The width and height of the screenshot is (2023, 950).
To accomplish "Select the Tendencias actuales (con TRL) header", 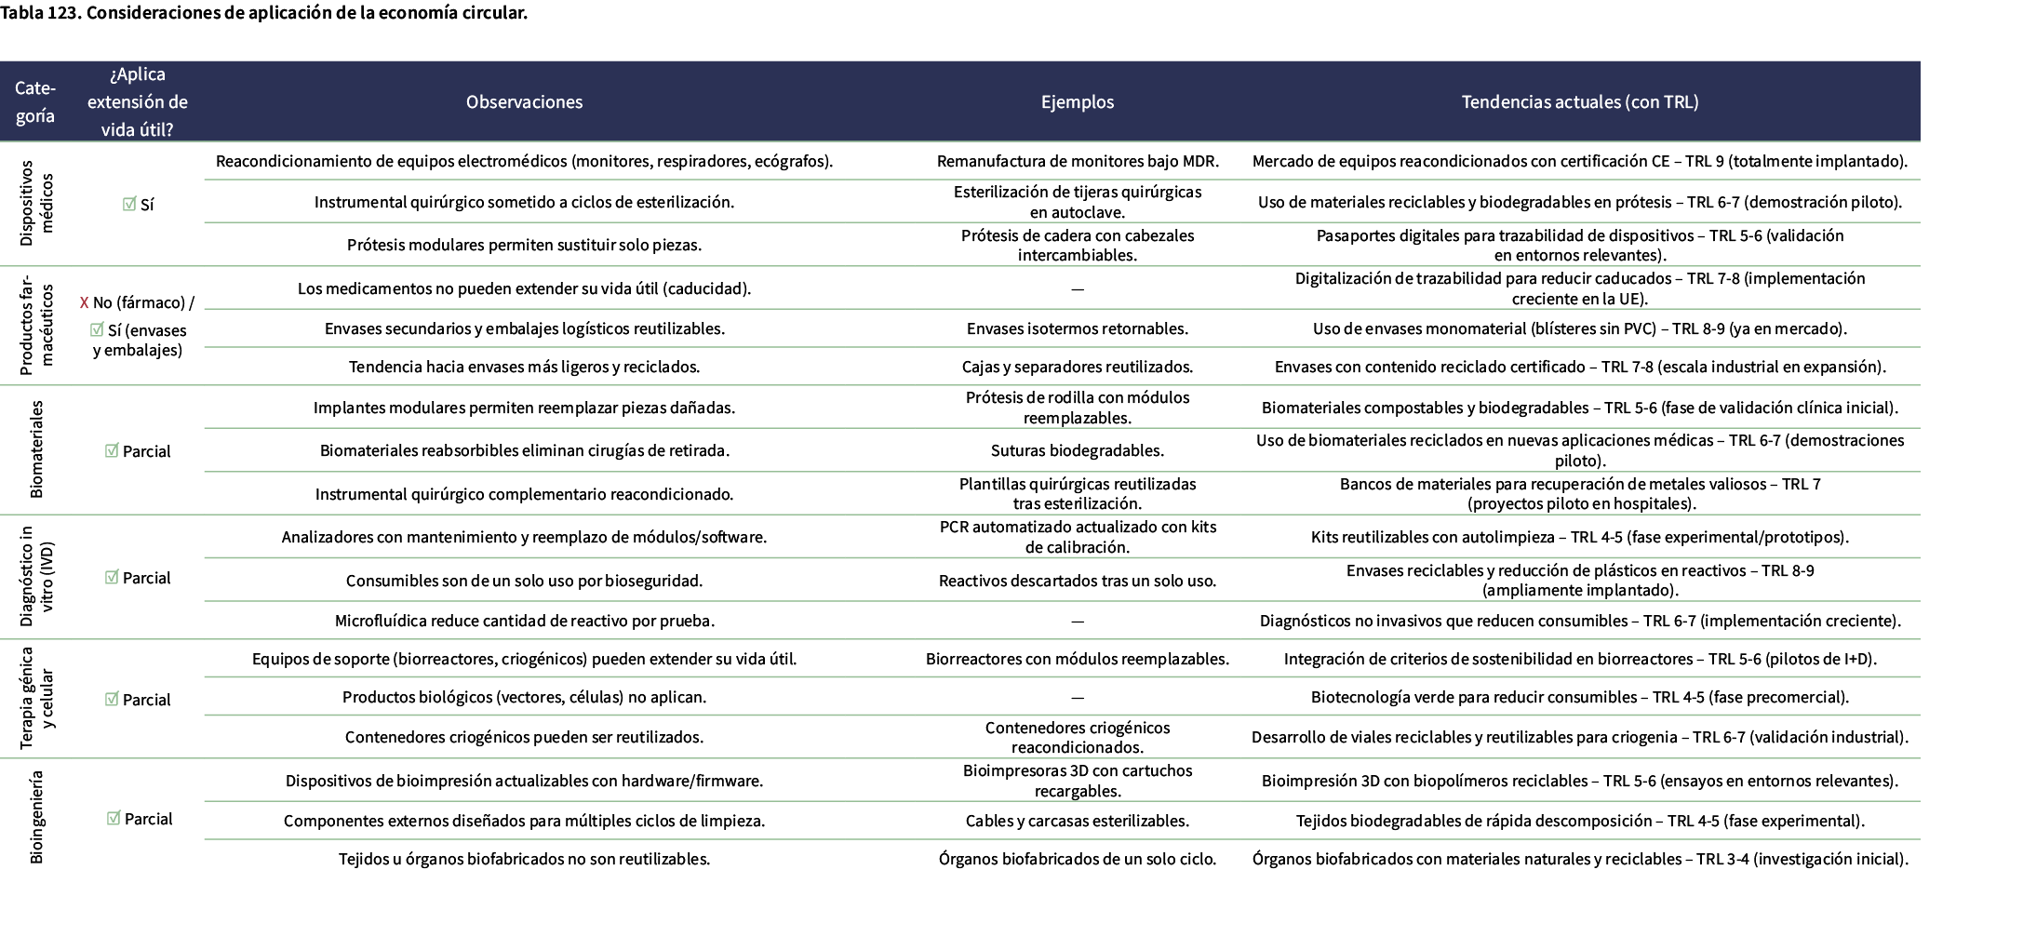I will click(1579, 102).
